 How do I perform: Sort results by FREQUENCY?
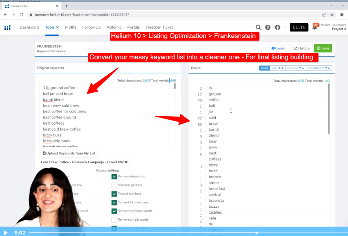[319, 68]
